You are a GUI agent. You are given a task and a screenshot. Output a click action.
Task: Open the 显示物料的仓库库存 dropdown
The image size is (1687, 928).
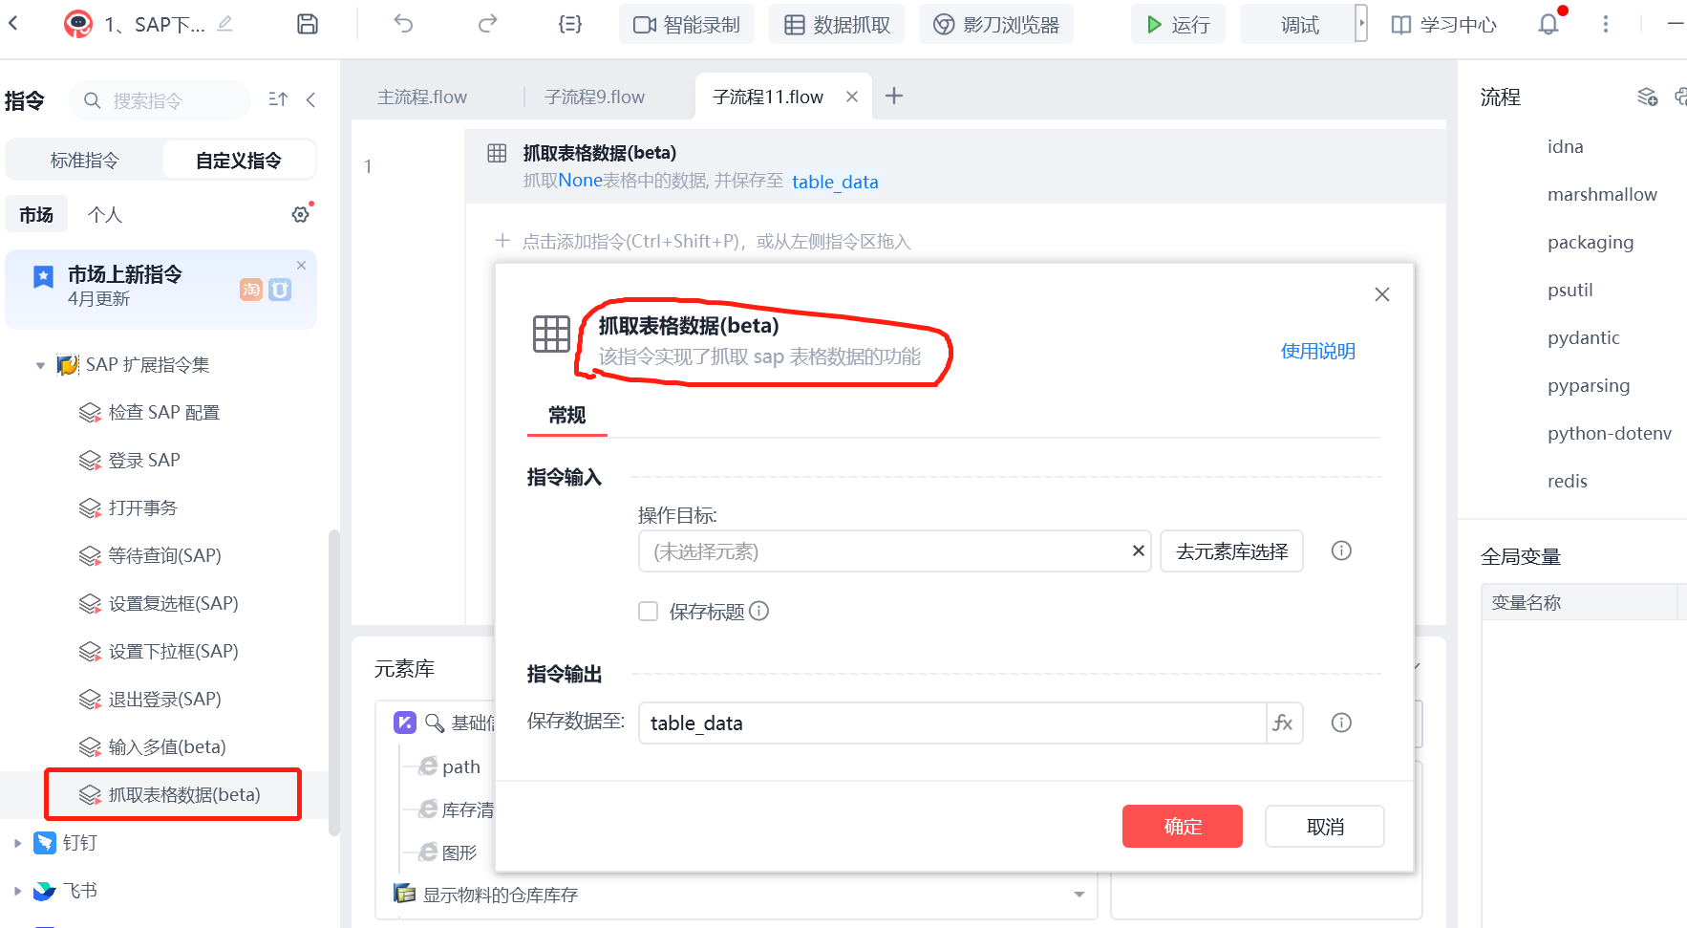tap(1078, 895)
